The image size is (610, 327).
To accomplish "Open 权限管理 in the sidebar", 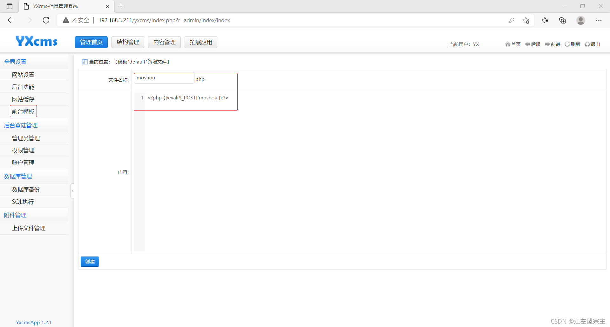I will tap(23, 150).
